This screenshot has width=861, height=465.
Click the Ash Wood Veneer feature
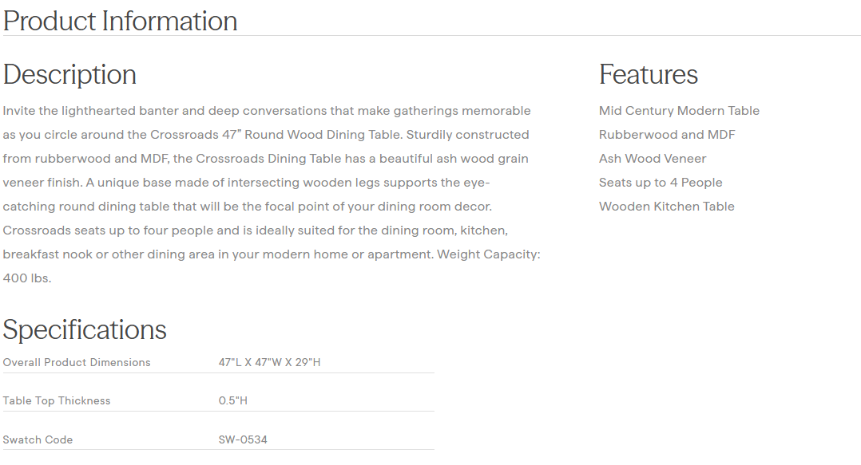point(653,159)
